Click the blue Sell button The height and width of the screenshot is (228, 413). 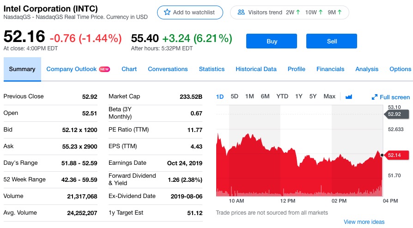[332, 41]
